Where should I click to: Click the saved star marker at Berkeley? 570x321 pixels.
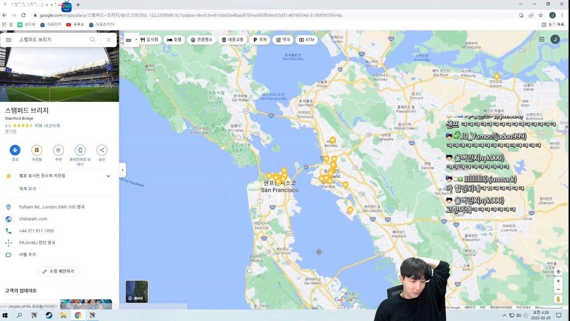click(x=332, y=140)
